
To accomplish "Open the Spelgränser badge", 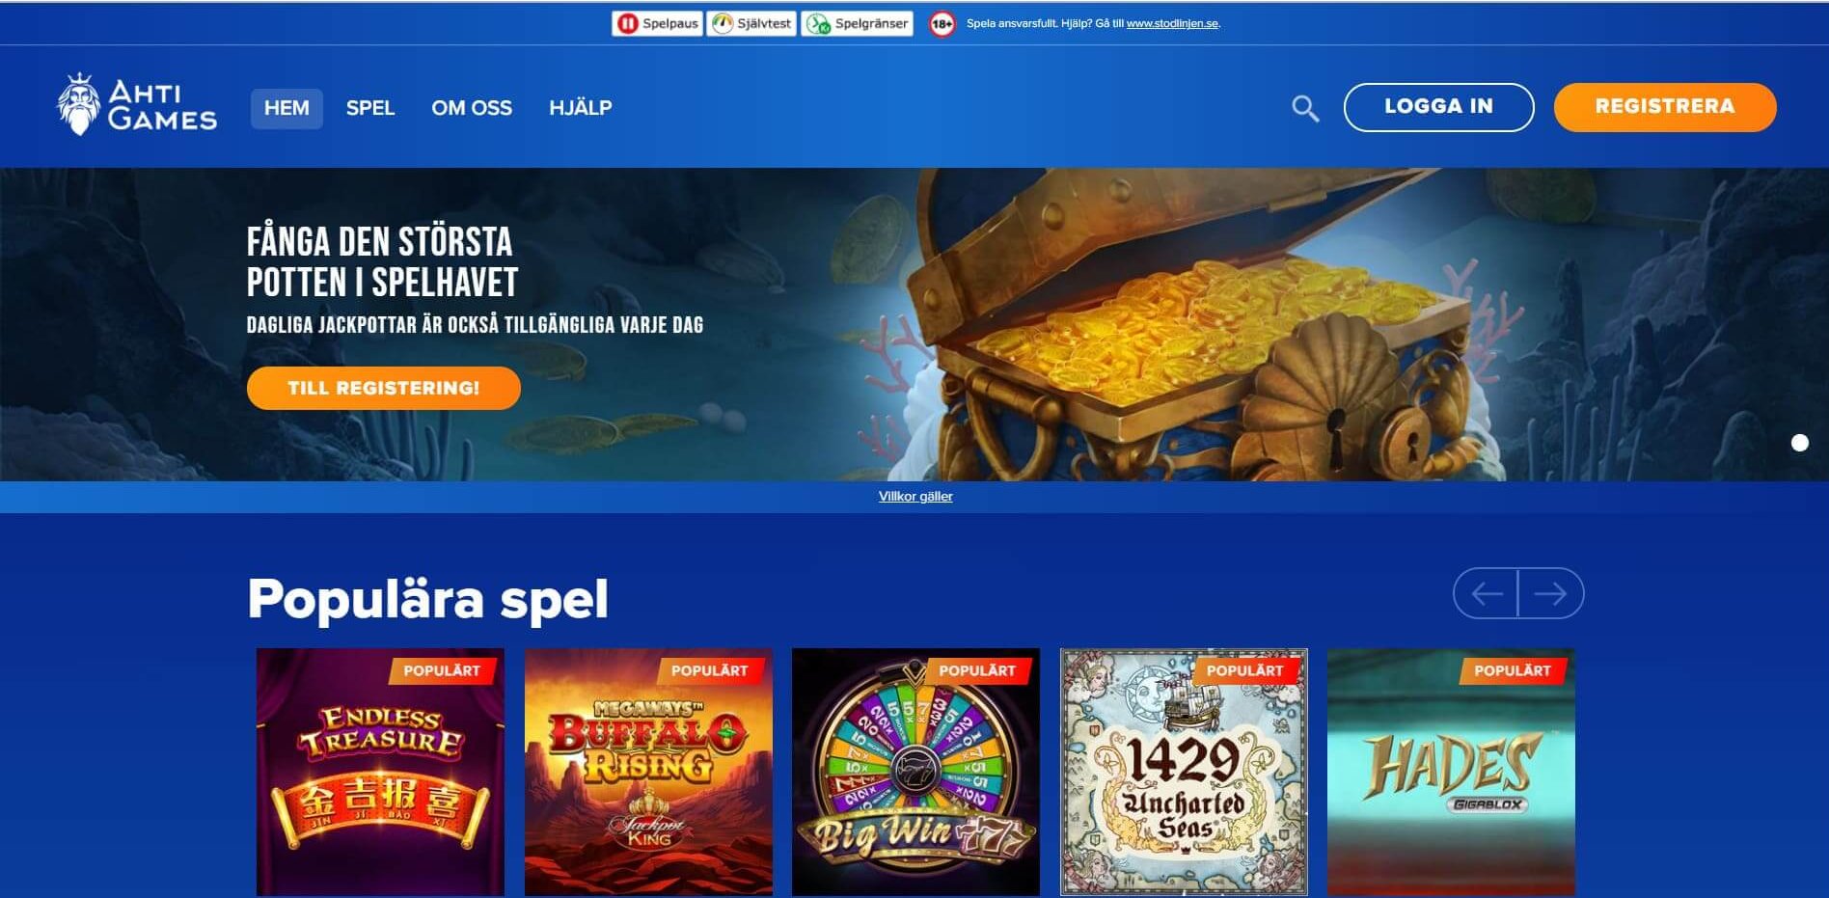I will pos(857,23).
